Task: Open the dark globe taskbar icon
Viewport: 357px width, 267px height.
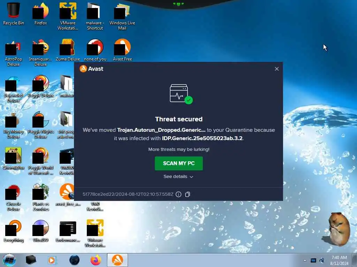Action: (74, 260)
